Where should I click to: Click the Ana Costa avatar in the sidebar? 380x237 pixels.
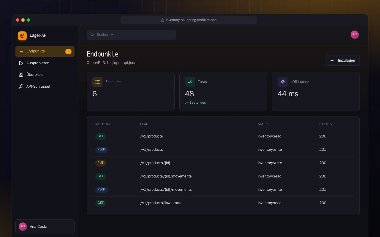[23, 227]
